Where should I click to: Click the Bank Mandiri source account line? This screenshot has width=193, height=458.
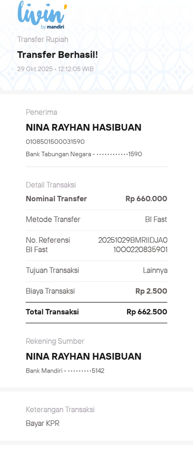65,371
